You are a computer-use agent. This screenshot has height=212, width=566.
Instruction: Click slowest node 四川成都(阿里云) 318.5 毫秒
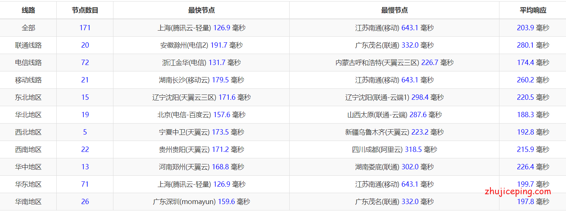pyautogui.click(x=394, y=150)
